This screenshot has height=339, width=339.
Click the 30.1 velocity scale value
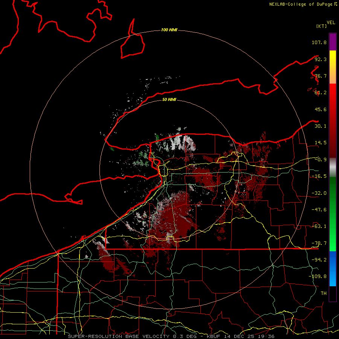[x=321, y=126]
